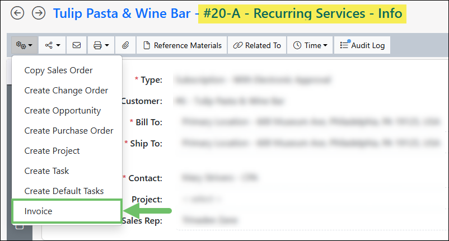Select Create Project menu item
449x241 pixels.
[x=52, y=151]
